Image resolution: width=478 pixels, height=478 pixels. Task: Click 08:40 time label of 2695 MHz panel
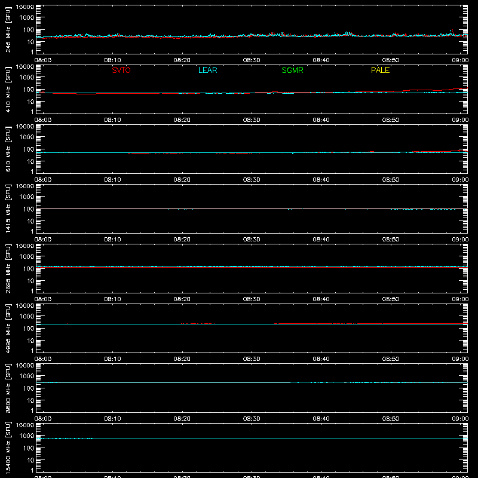click(x=321, y=299)
